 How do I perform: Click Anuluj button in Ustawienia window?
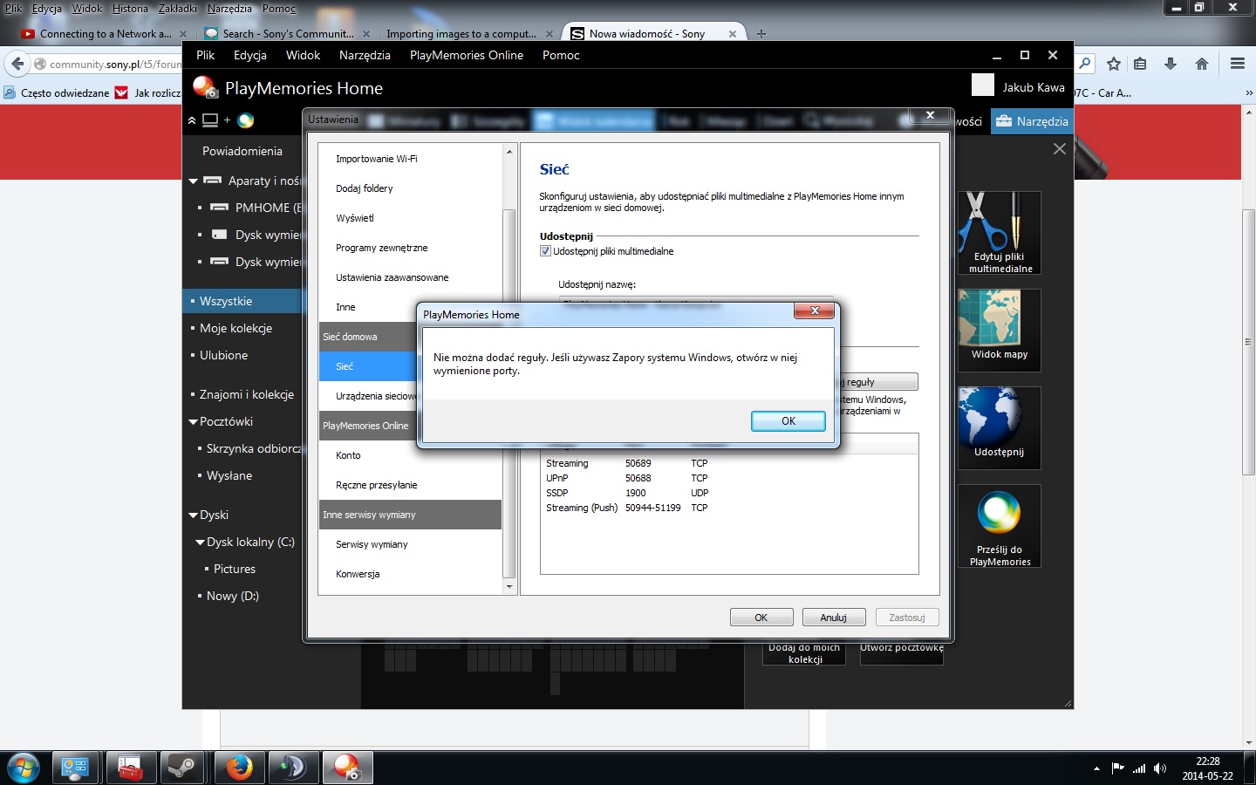pyautogui.click(x=834, y=618)
